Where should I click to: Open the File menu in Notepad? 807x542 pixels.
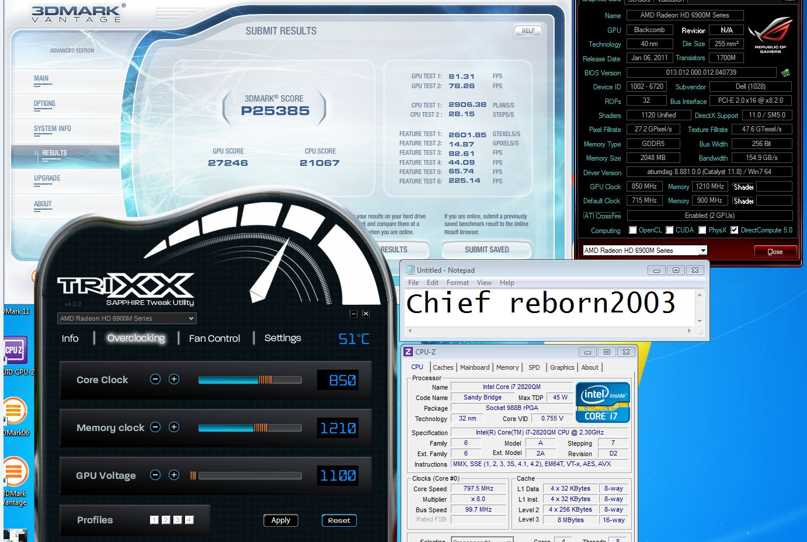[413, 283]
